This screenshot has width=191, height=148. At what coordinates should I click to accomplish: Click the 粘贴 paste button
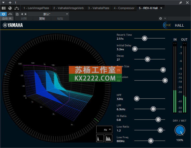point(60,19)
